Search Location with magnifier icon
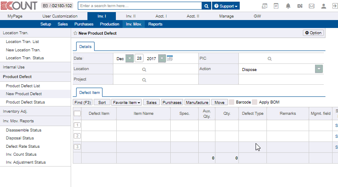The width and height of the screenshot is (338, 187). (144, 70)
